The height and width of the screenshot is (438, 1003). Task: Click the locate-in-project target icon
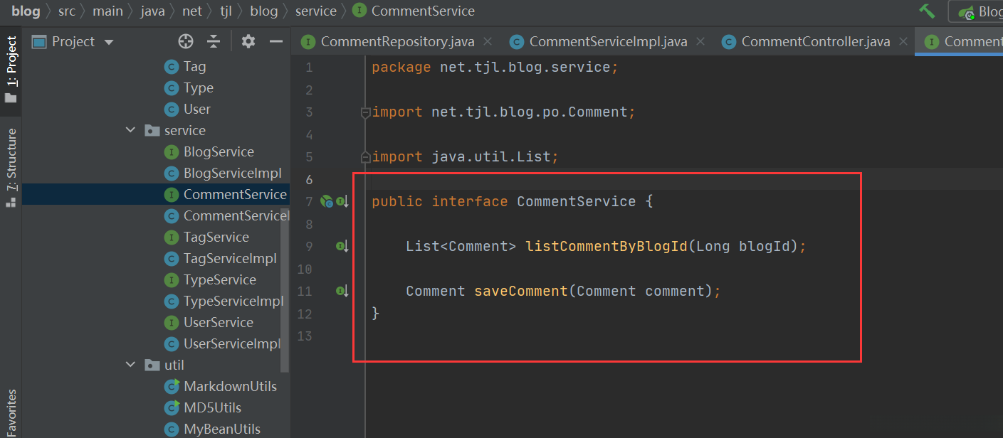click(x=186, y=41)
